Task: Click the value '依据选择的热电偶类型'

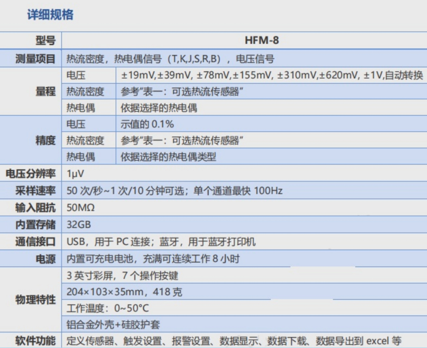Action: tap(168, 156)
